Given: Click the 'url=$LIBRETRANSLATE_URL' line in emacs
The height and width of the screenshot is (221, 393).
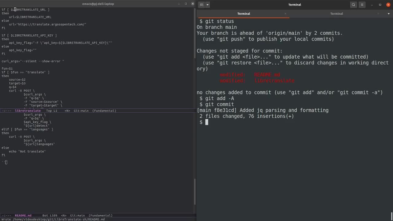Looking at the screenshot, I should [30, 17].
